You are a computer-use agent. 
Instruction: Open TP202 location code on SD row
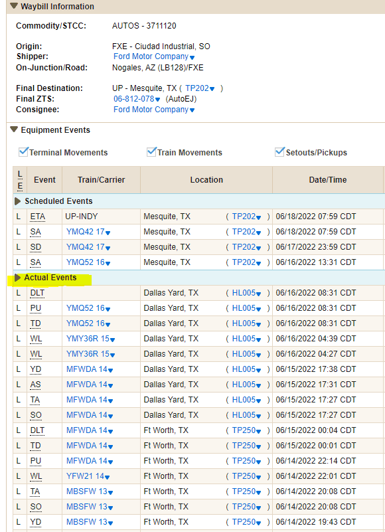247,247
